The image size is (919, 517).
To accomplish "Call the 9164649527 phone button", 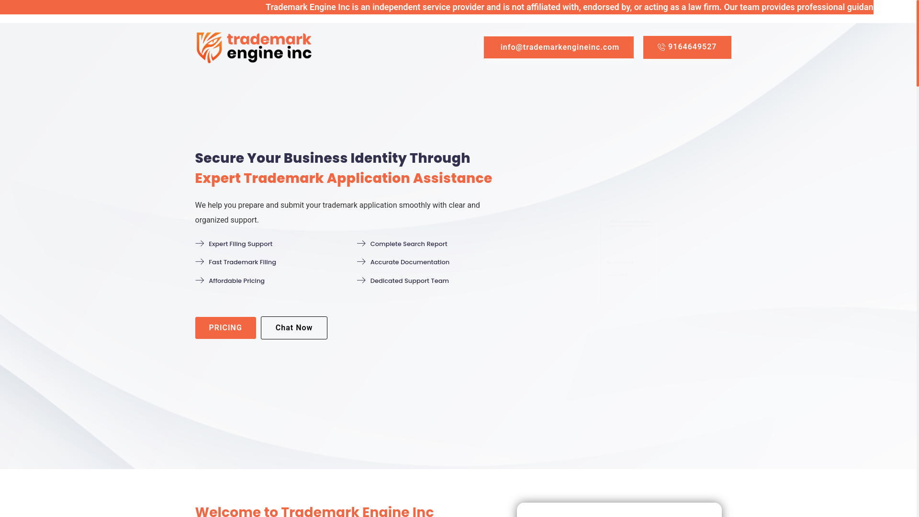I will coord(687,47).
